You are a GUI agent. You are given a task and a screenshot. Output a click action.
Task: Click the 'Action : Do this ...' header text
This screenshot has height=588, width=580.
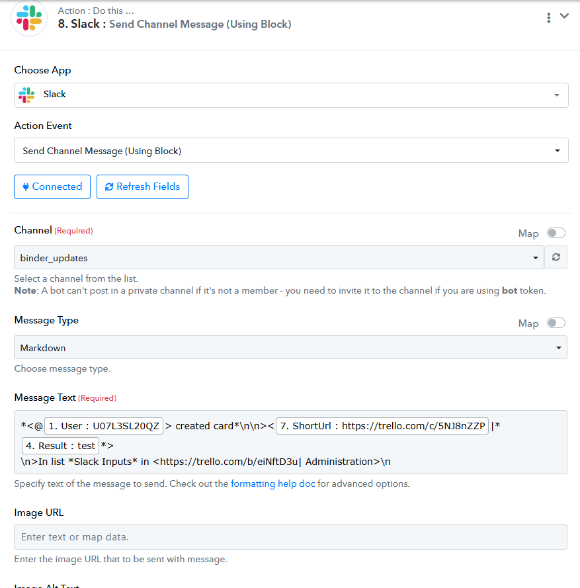tap(96, 11)
